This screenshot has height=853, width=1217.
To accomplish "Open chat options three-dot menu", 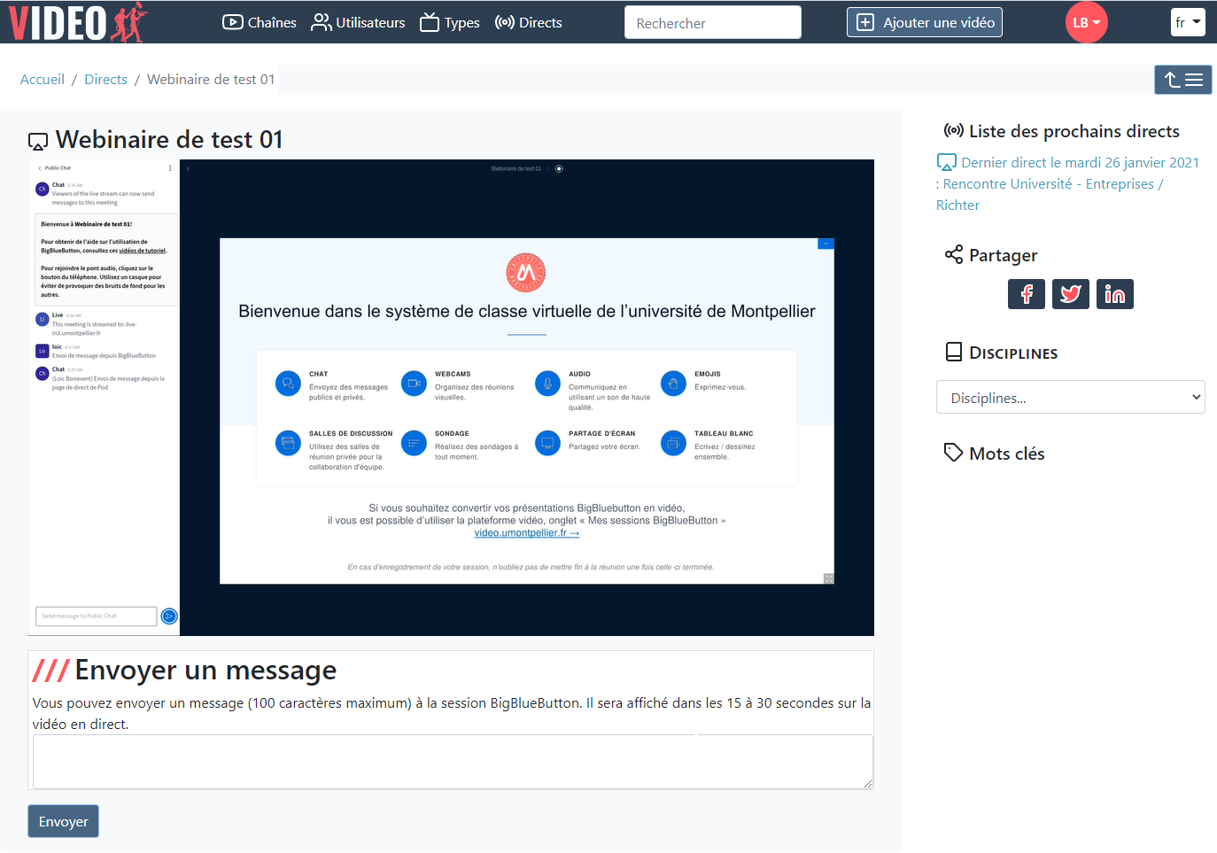I will (170, 168).
